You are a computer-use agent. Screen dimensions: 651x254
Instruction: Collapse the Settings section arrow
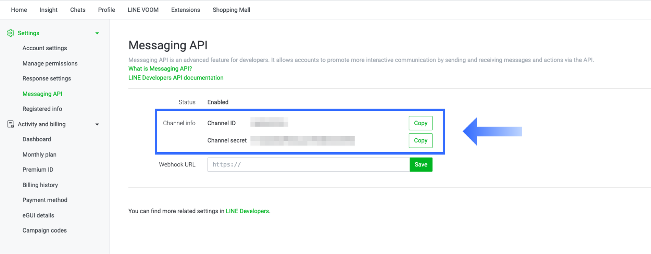click(x=97, y=33)
